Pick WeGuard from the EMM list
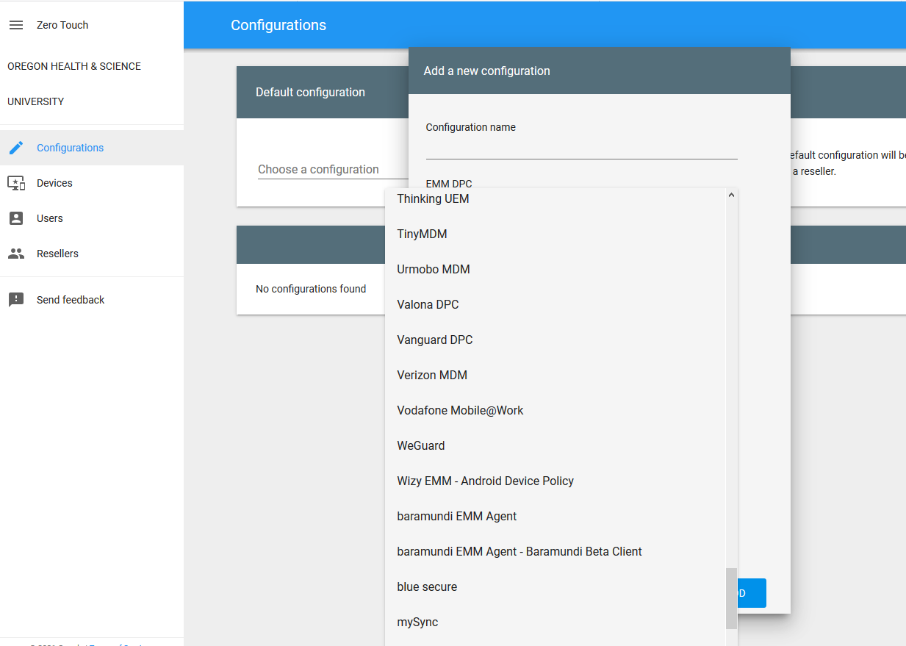 pos(555,445)
